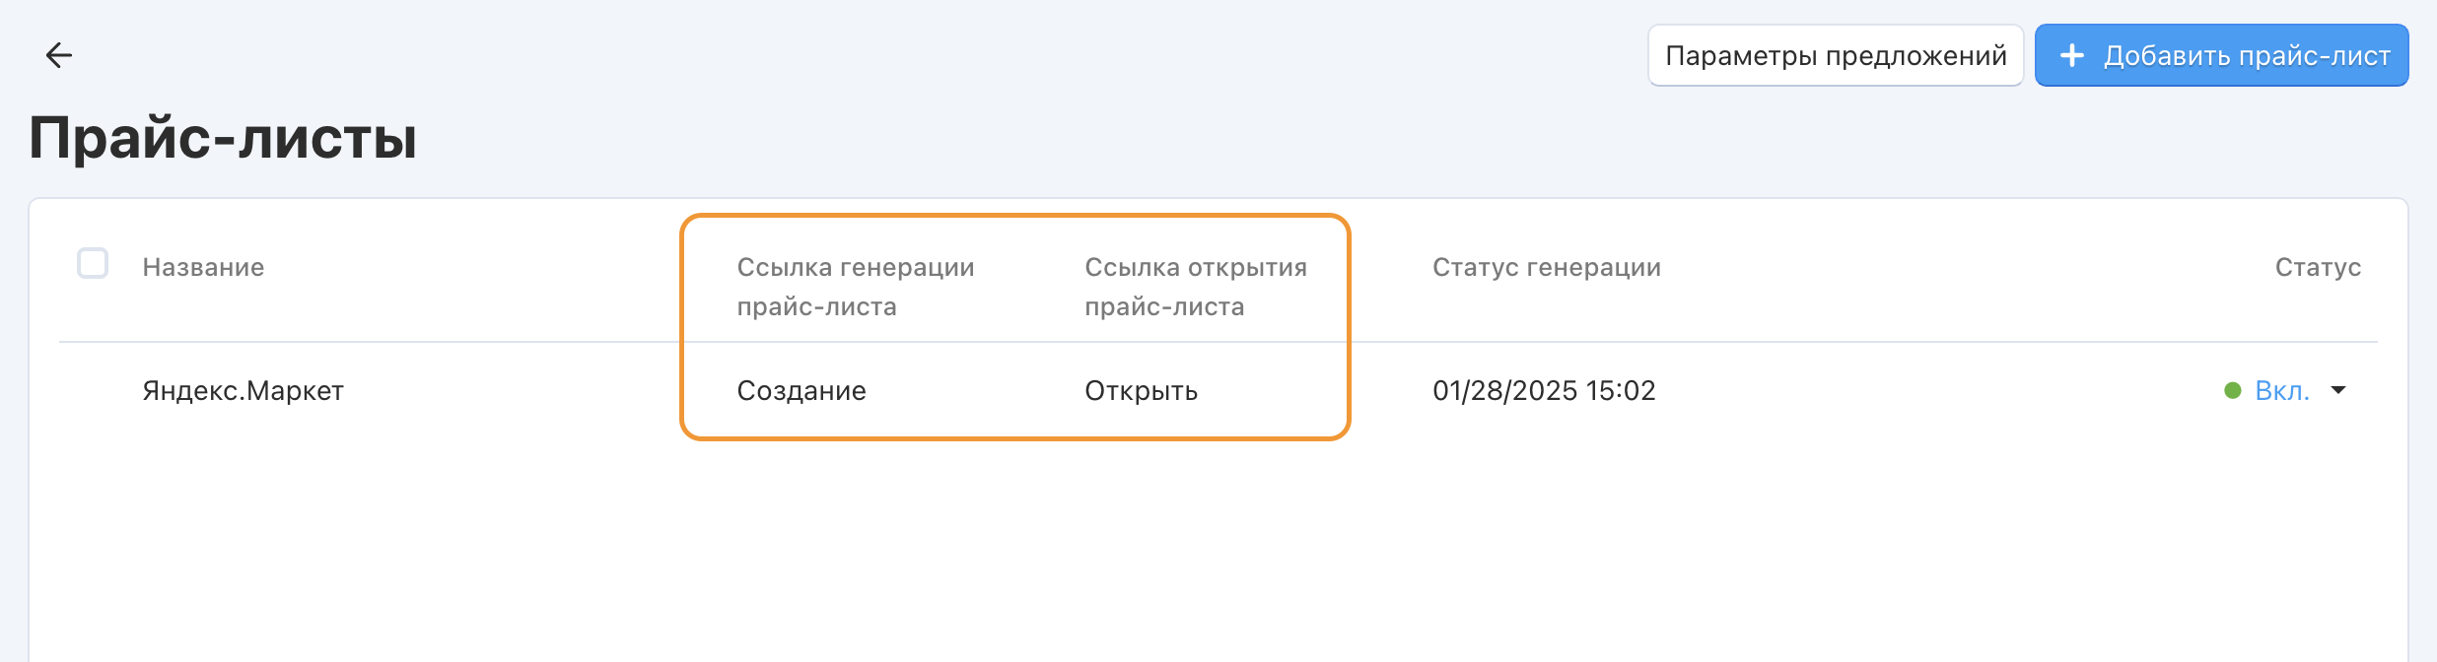This screenshot has height=662, width=2437.
Task: Click the Название column header
Action: [x=203, y=267]
